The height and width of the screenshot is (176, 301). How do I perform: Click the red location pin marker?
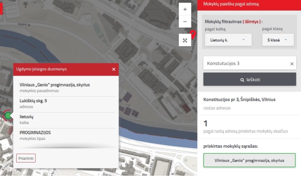tap(193, 34)
